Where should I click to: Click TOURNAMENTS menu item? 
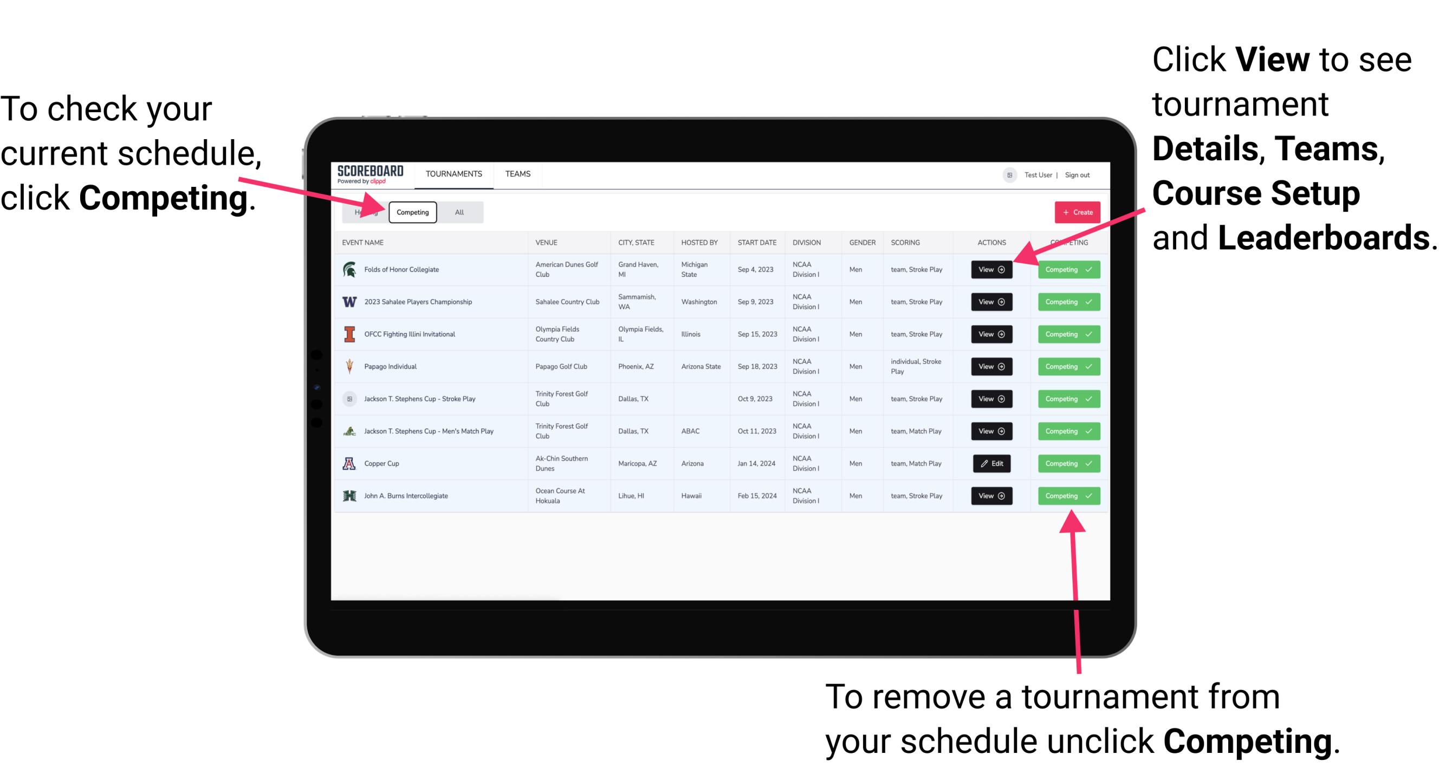point(455,174)
